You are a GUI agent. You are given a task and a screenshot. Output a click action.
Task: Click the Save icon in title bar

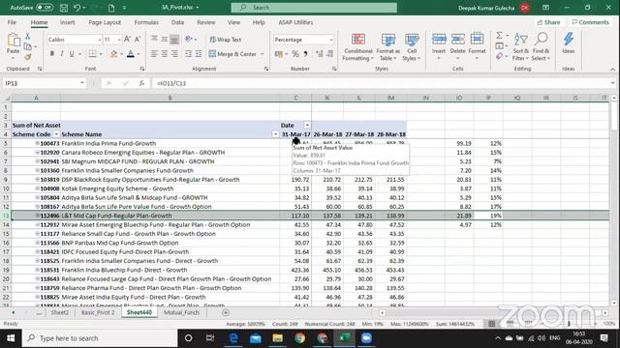tap(64, 8)
